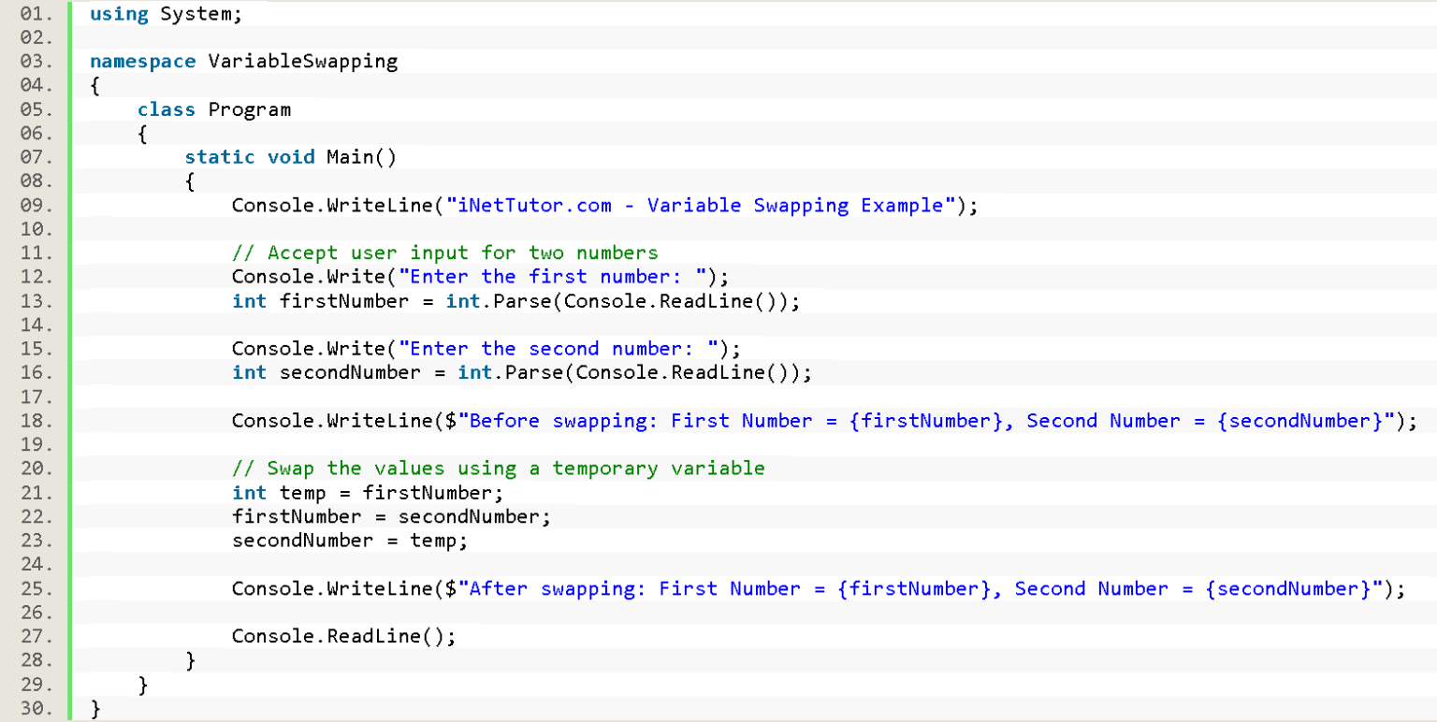
Task: Click the closing brace on line 30
Action: (96, 708)
